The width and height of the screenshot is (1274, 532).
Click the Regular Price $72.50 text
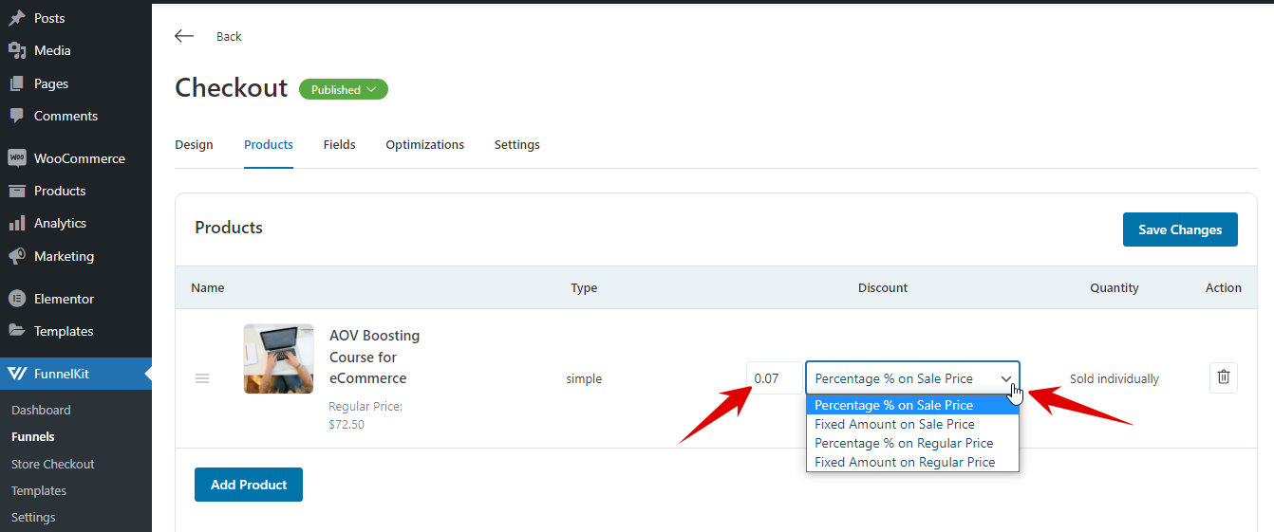pos(365,415)
